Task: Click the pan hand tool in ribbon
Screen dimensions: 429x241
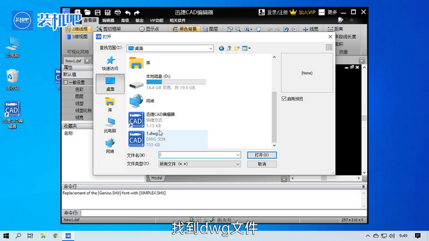Action: pyautogui.click(x=258, y=29)
